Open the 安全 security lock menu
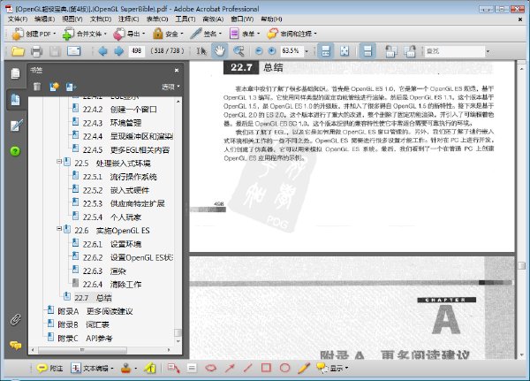The image size is (530, 381). pos(168,34)
